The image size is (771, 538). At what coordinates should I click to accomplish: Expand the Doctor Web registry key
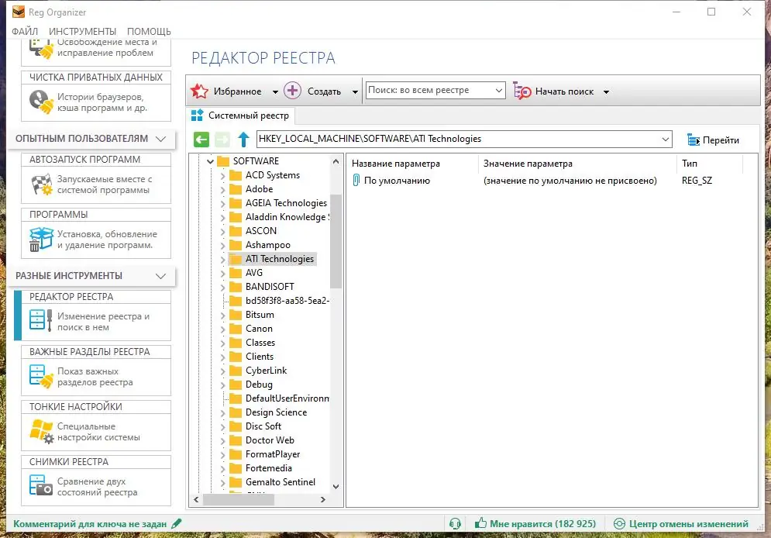click(x=222, y=440)
